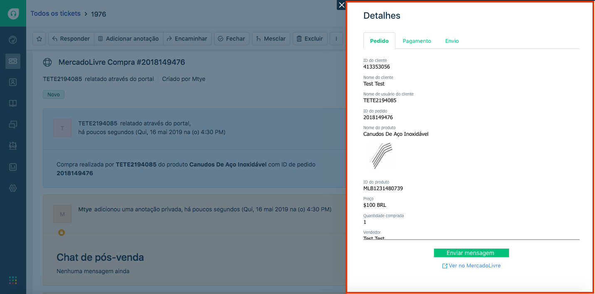Image resolution: width=595 pixels, height=294 pixels.
Task: Click product ID MLB1231480739
Action: point(383,189)
